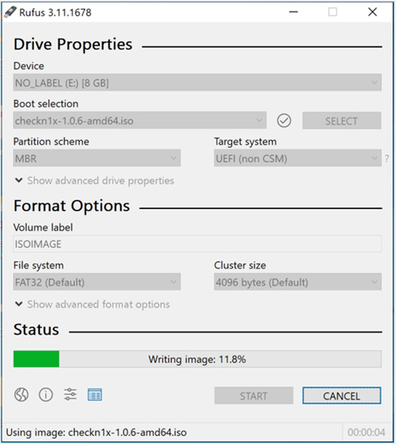Click the SELECT button
Image resolution: width=396 pixels, height=444 pixels.
(341, 121)
